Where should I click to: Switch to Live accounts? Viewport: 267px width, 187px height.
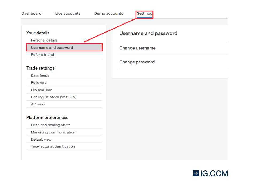68,13
